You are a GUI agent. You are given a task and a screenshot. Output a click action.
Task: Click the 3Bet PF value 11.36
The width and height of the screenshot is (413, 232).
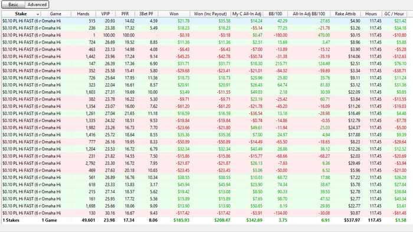pyautogui.click(x=153, y=78)
